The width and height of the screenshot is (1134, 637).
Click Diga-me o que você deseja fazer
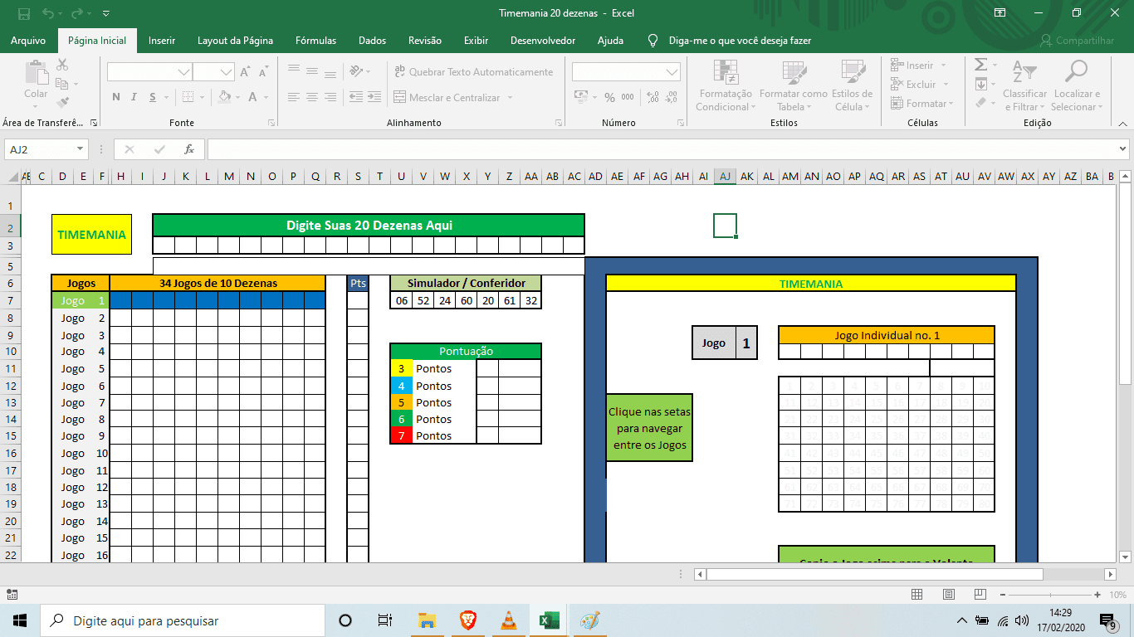click(x=729, y=41)
